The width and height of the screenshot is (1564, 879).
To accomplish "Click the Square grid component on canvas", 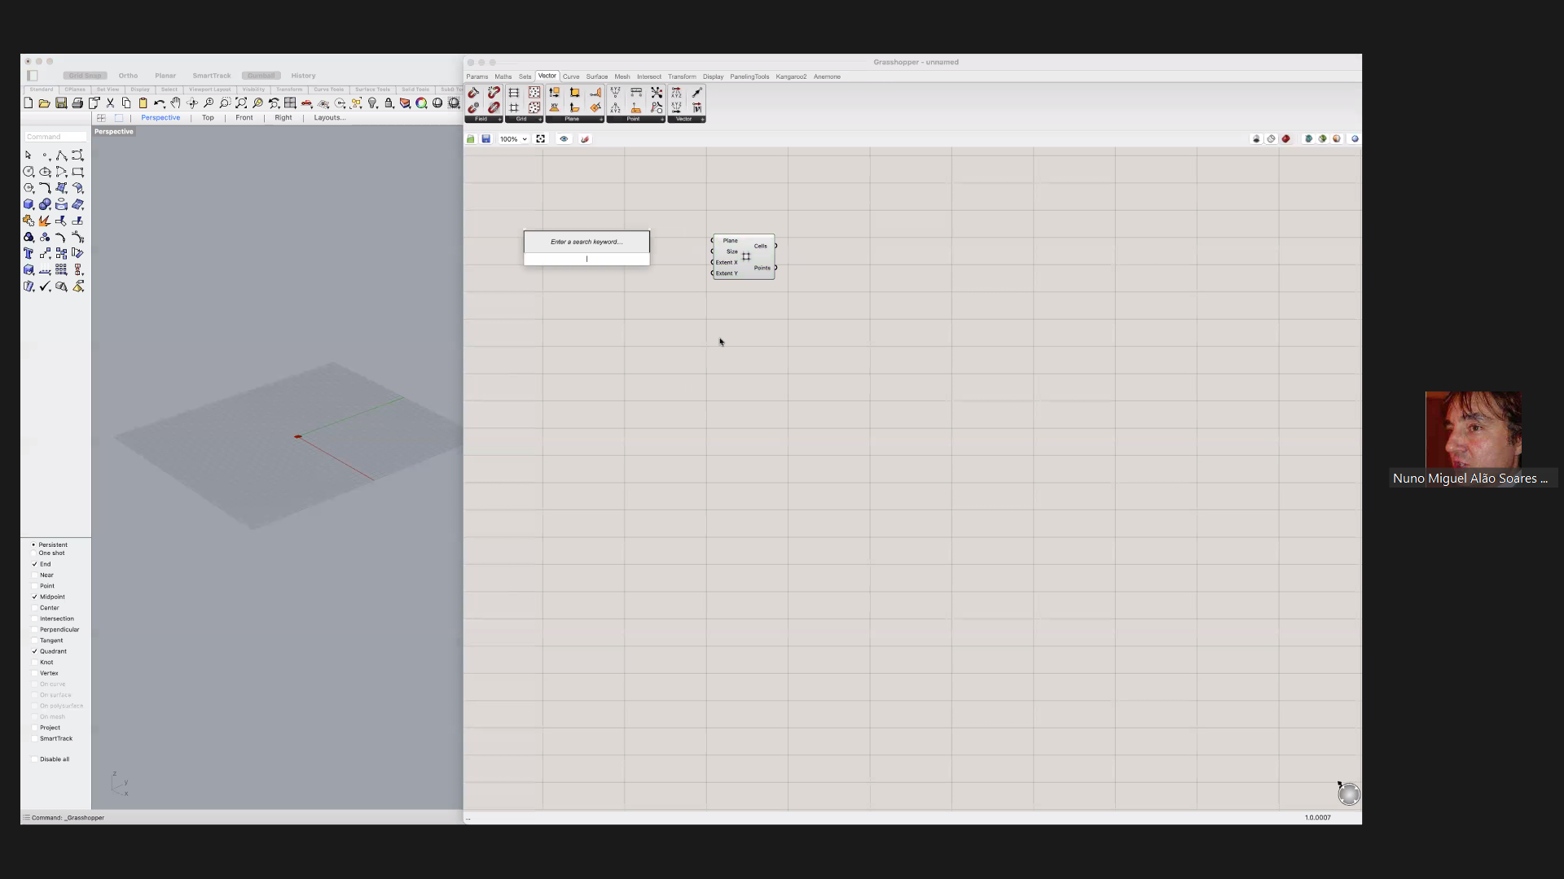I will point(744,256).
